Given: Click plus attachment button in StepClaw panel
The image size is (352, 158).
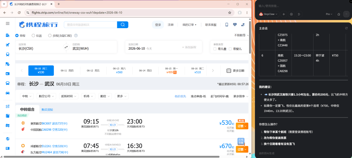Looking at the screenshot, I should tap(283, 14).
